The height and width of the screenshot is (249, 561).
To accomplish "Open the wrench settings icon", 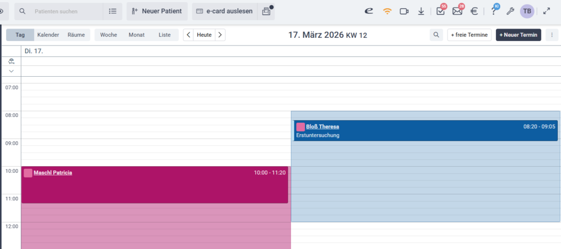I will [x=510, y=11].
